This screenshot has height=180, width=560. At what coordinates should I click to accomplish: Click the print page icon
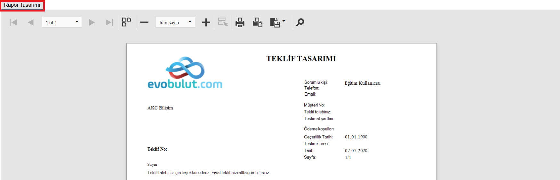pyautogui.click(x=257, y=22)
